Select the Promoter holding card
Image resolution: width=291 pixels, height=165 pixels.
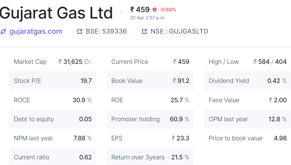[x=150, y=119]
